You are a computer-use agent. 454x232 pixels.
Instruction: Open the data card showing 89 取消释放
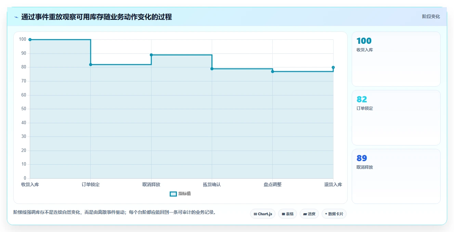[x=396, y=176]
